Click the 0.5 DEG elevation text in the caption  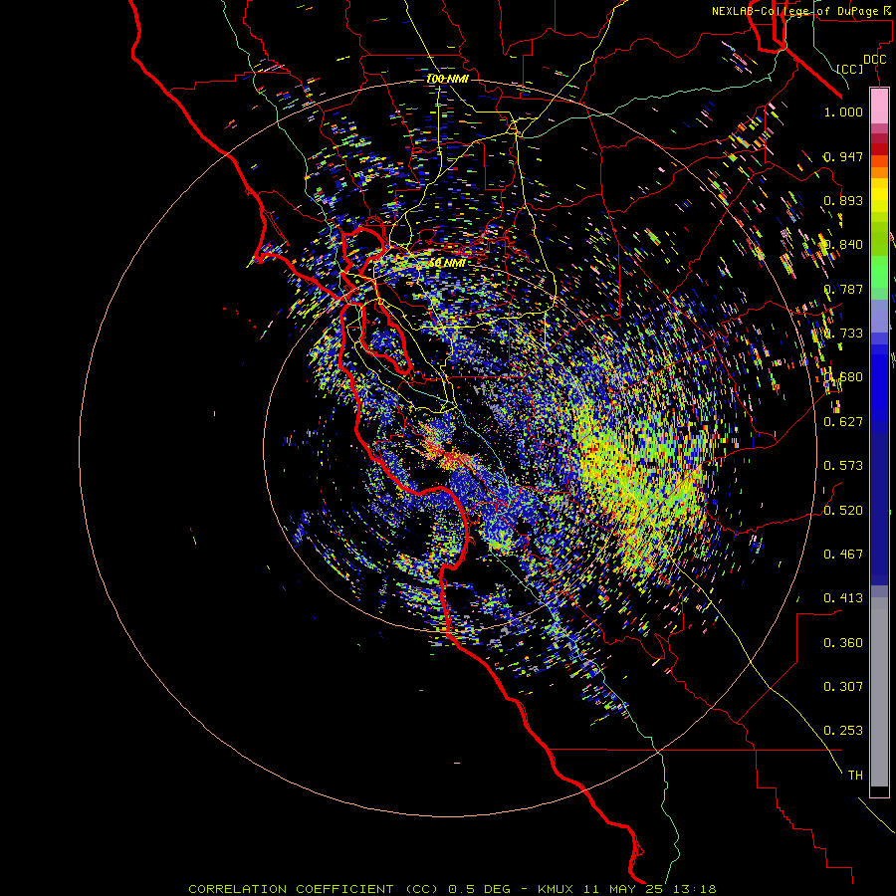tap(480, 889)
